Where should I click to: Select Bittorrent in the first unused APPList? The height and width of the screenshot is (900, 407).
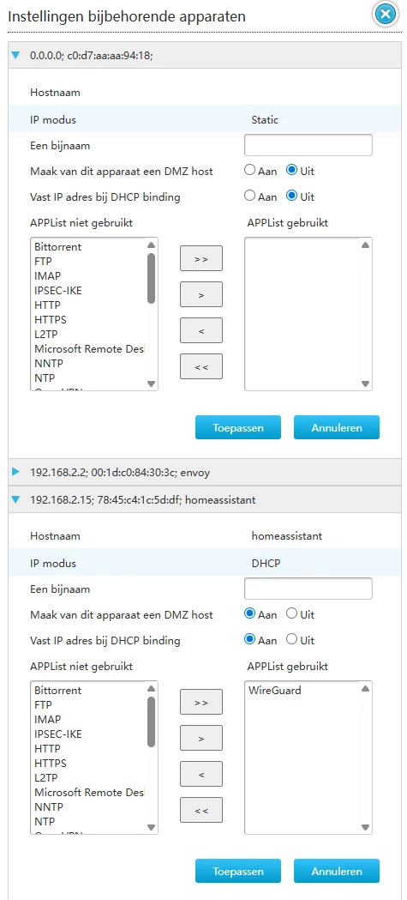pyautogui.click(x=58, y=247)
